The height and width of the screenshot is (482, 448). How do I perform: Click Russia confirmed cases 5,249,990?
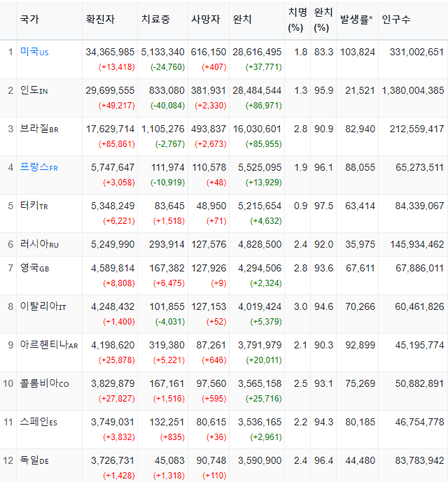pos(113,244)
